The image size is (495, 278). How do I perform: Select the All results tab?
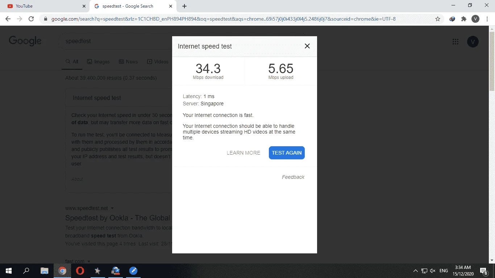(72, 62)
